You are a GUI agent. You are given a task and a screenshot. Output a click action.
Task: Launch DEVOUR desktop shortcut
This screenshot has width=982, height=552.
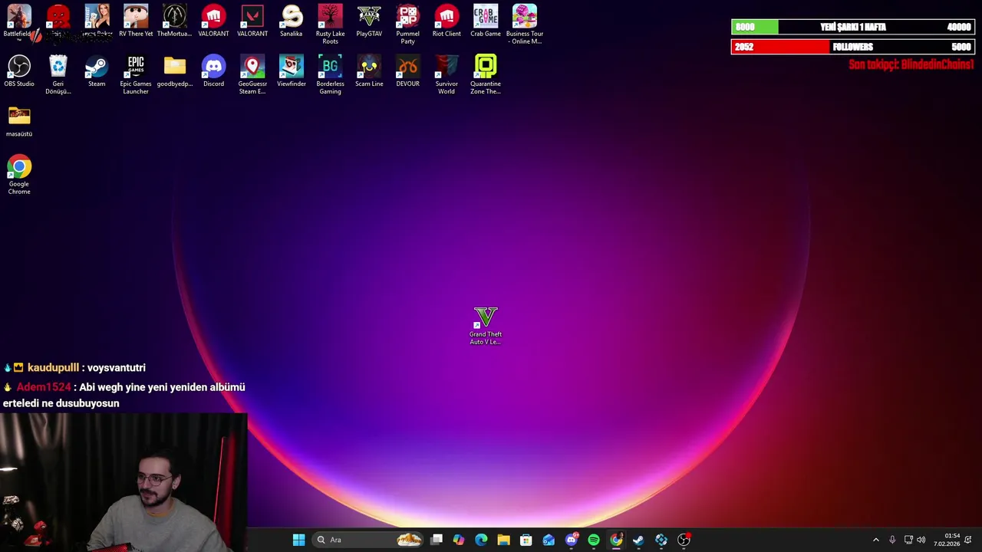pyautogui.click(x=407, y=71)
